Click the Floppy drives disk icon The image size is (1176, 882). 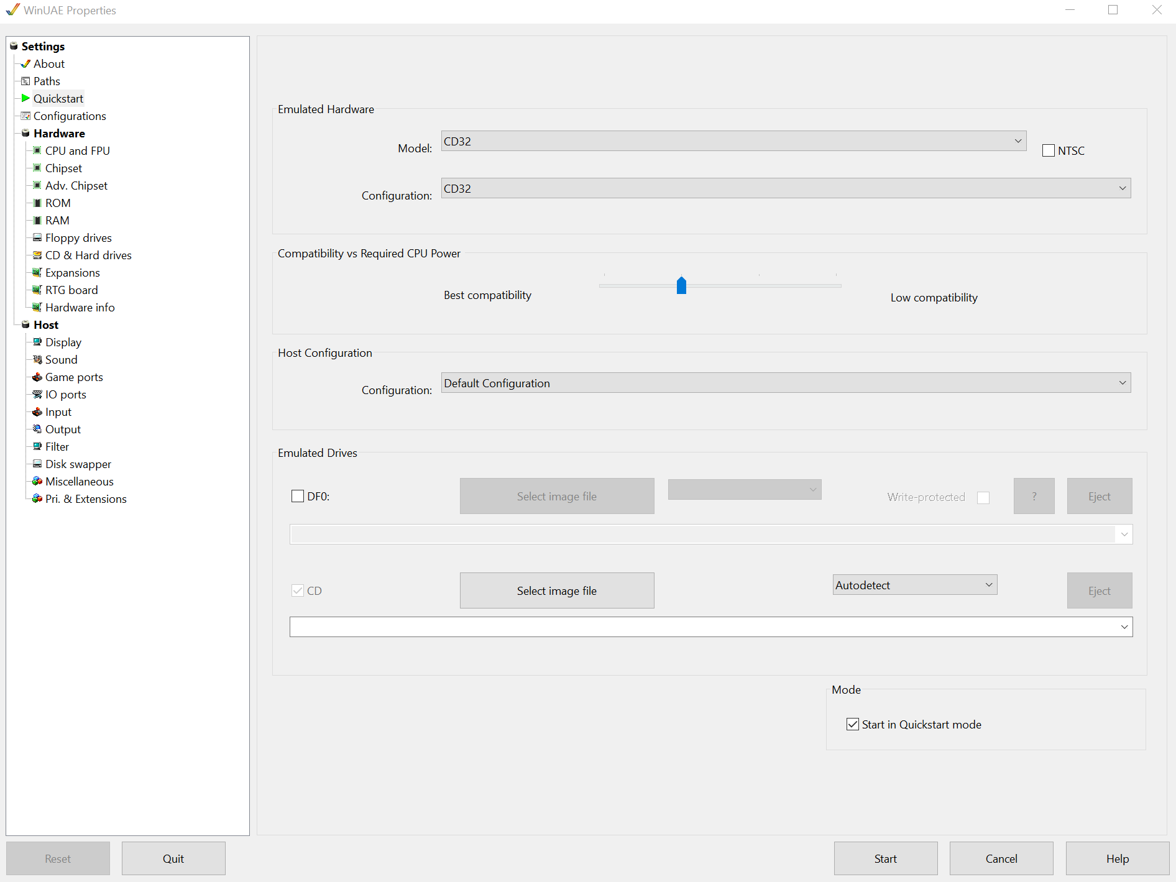pos(37,238)
